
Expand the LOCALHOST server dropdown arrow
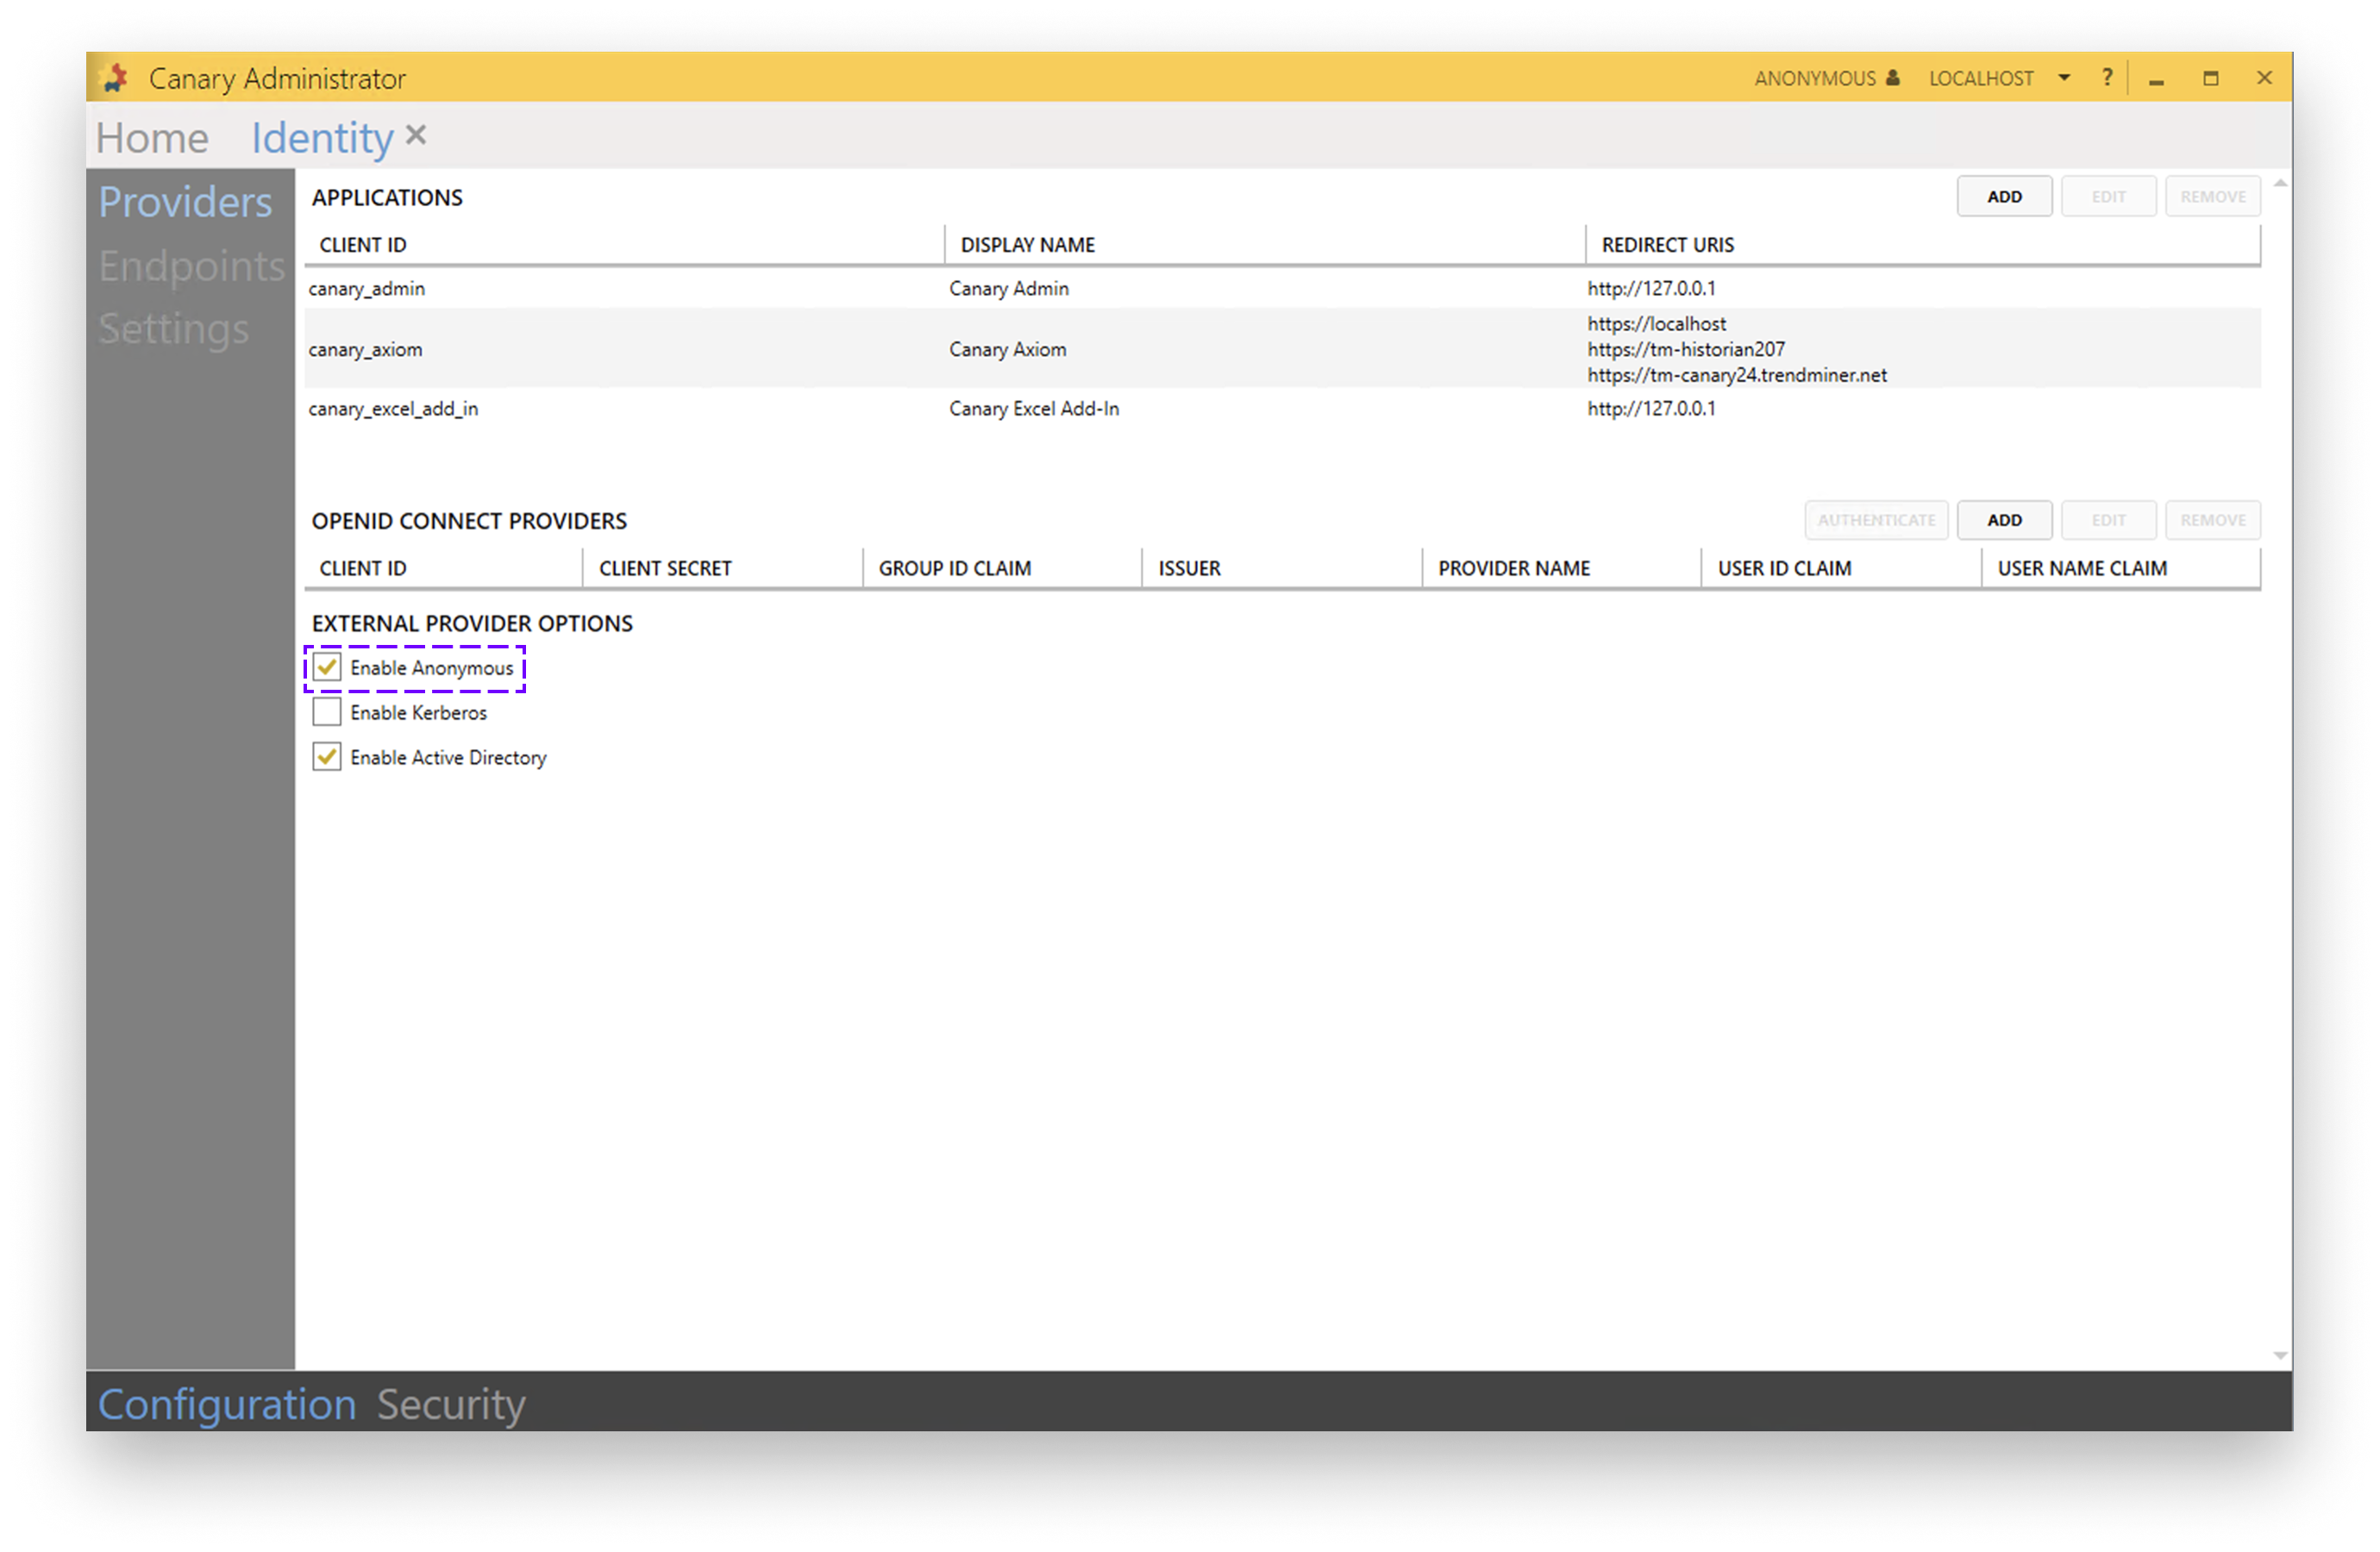click(2064, 77)
